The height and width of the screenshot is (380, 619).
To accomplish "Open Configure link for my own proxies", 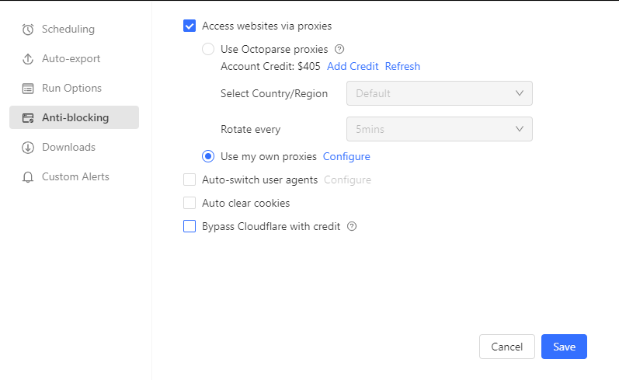I will coord(346,157).
